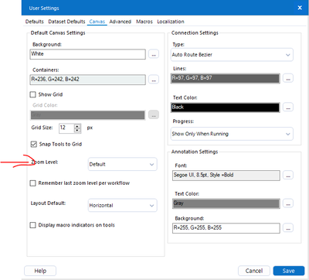
Task: Open color picker for canvas Background
Action: [154, 54]
